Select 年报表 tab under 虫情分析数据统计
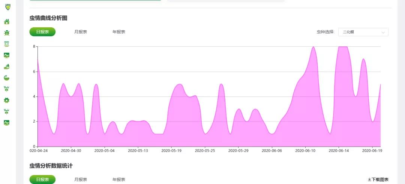405x184 pixels. [119, 180]
